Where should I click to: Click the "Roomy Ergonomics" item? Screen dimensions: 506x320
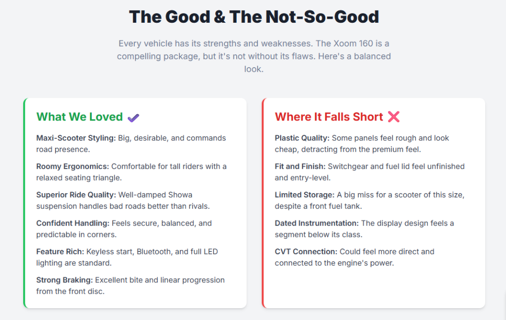[x=73, y=166]
